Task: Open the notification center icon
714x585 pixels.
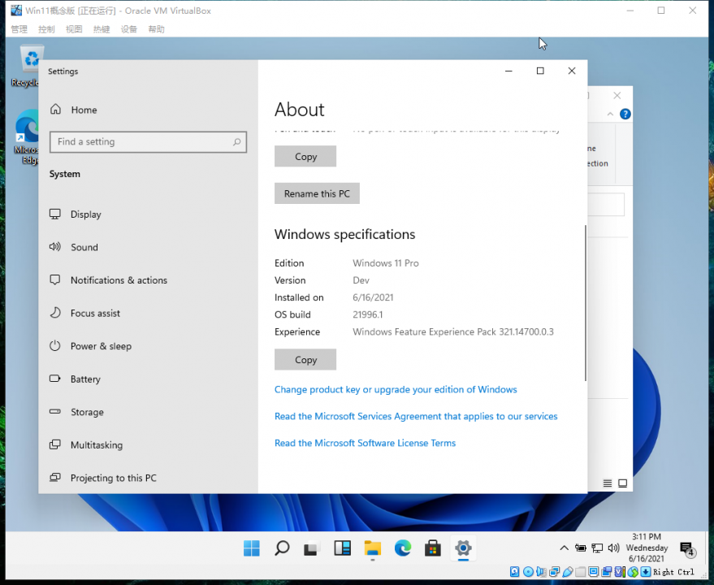Action: coord(686,549)
